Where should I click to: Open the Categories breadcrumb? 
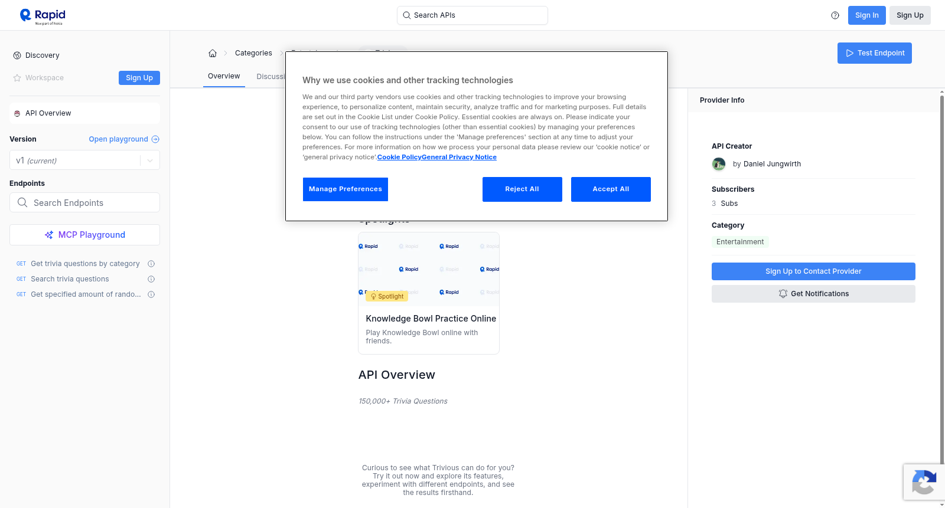pos(253,53)
